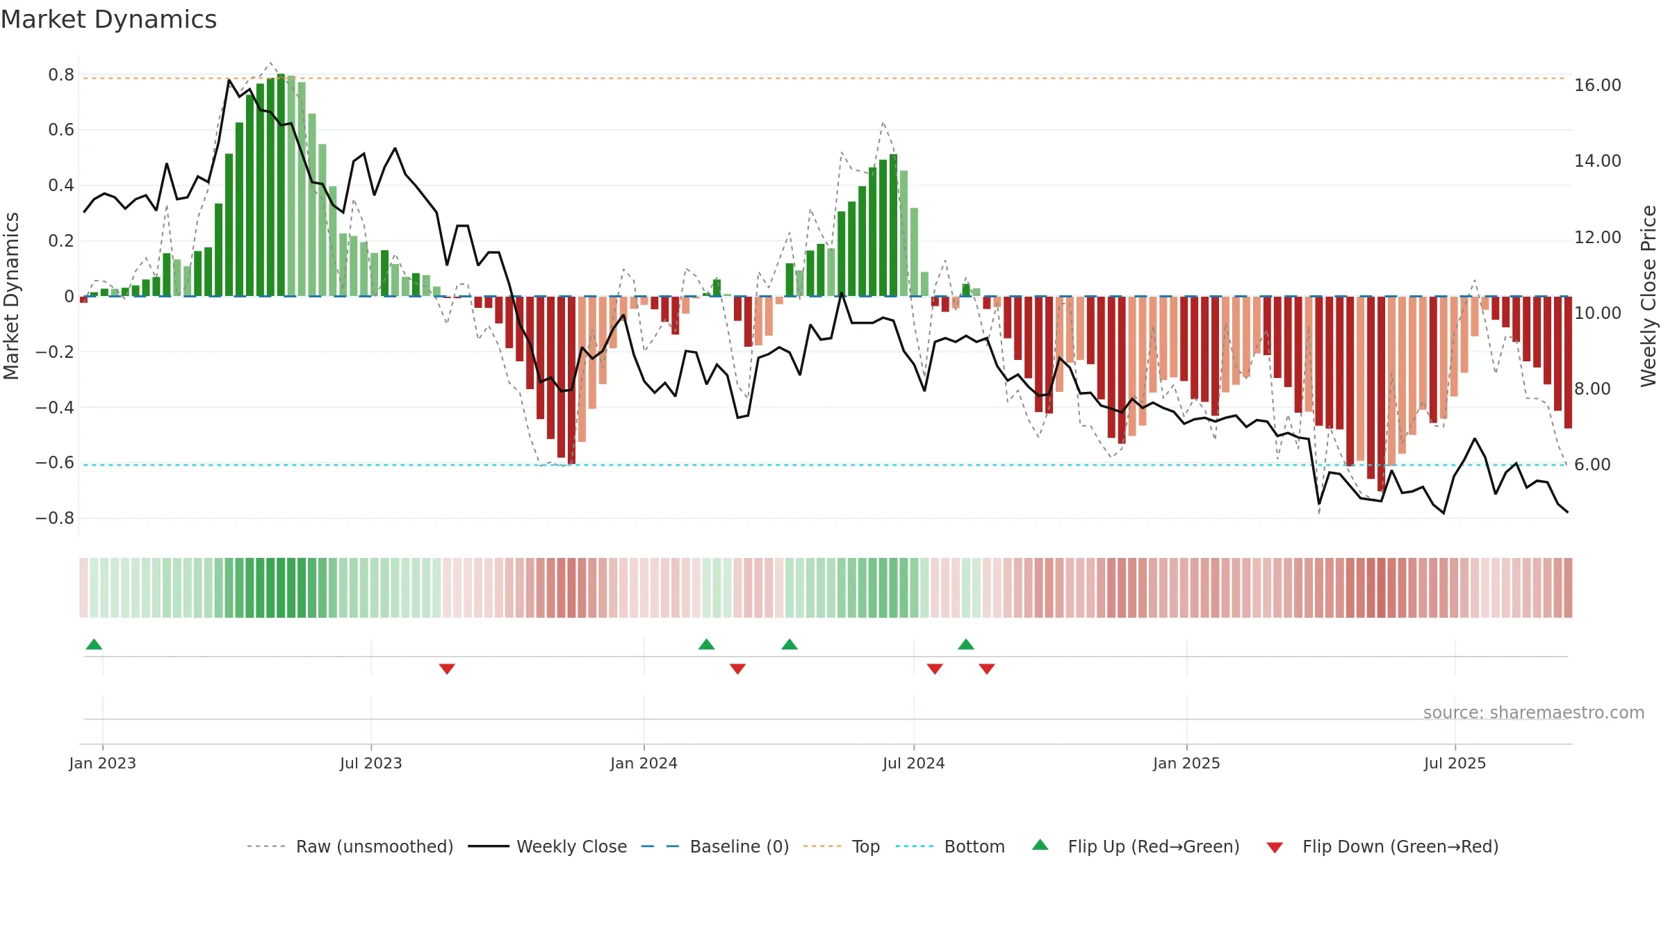
Task: Click the Jan 2024 x-axis label
Action: (644, 763)
